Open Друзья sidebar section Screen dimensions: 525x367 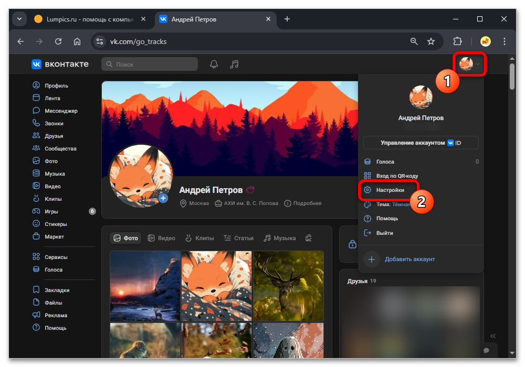48,136
